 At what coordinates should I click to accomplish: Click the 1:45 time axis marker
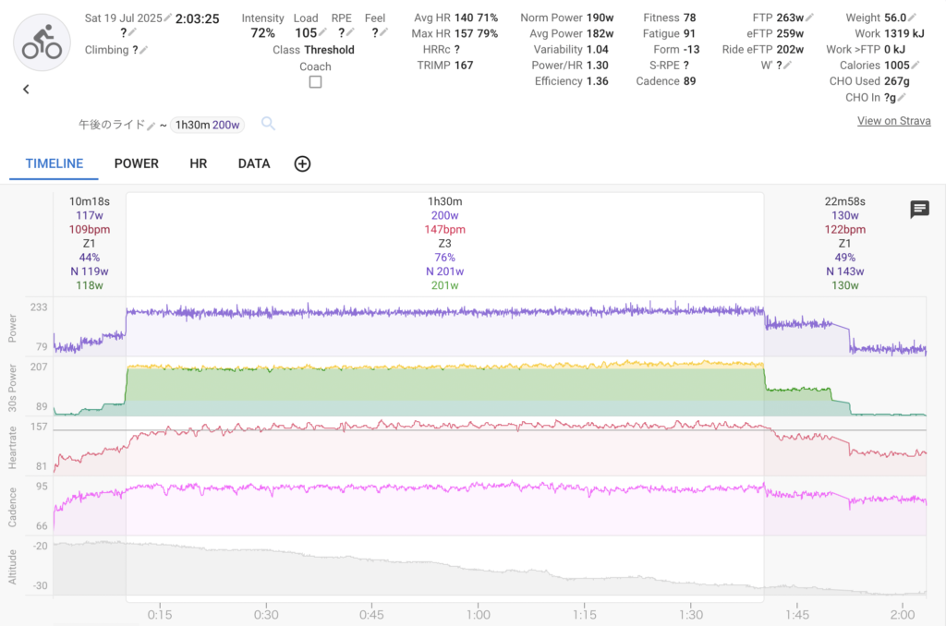(x=797, y=615)
